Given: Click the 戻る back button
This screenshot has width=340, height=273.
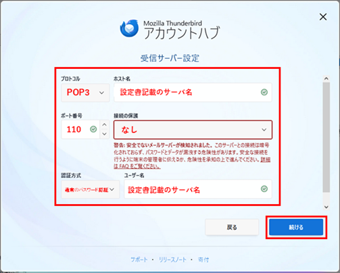Looking at the screenshot, I should pyautogui.click(x=232, y=227).
